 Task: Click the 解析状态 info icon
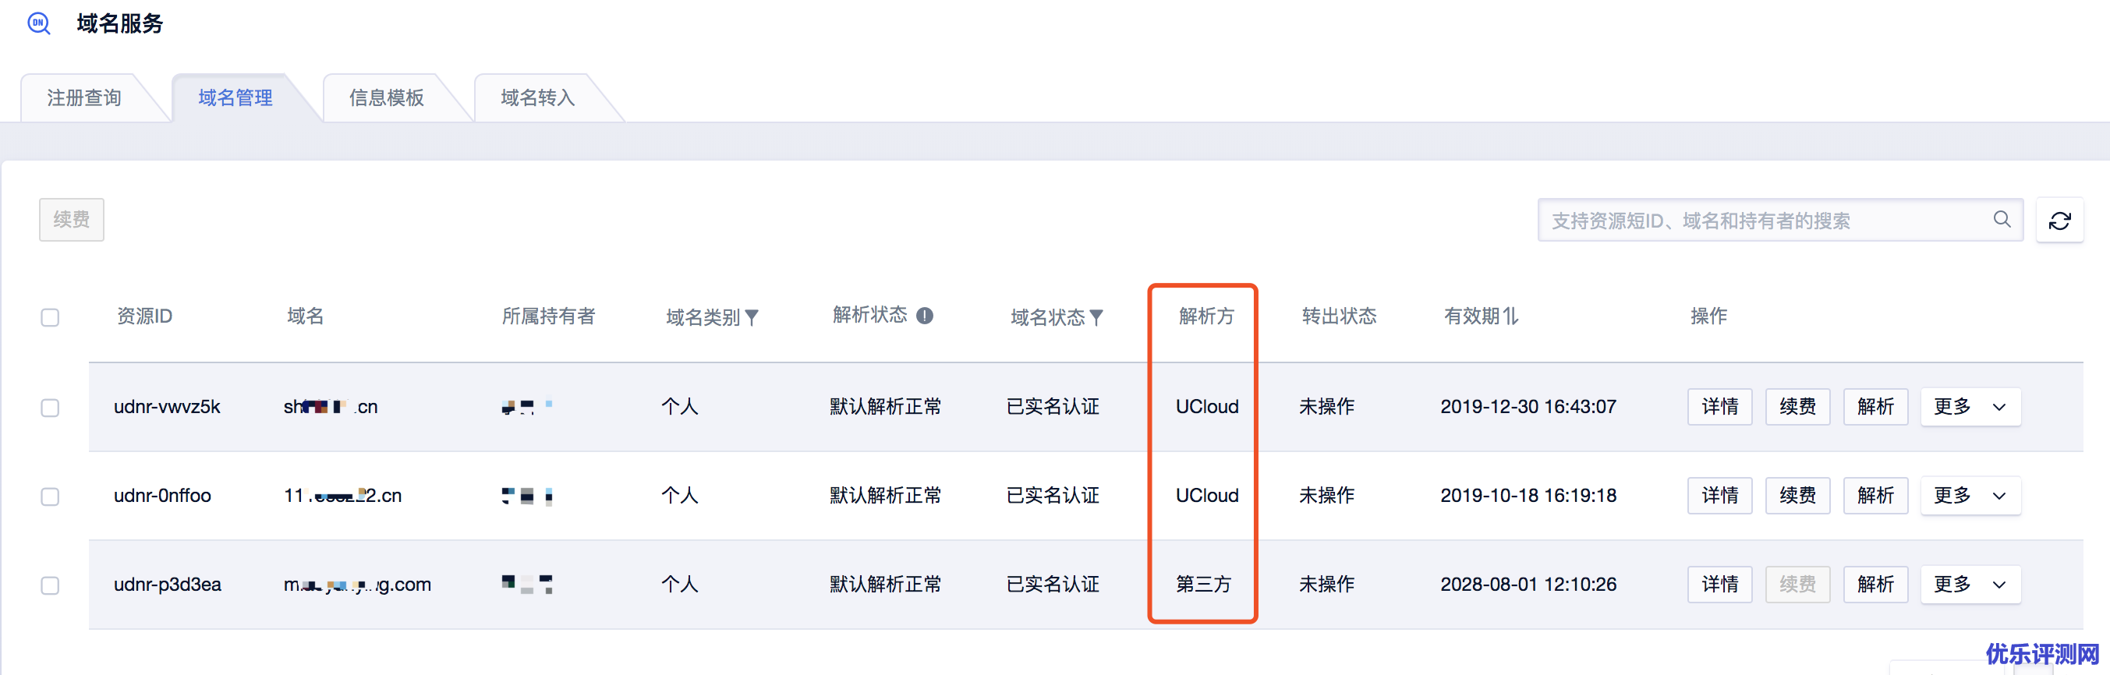[x=925, y=316]
